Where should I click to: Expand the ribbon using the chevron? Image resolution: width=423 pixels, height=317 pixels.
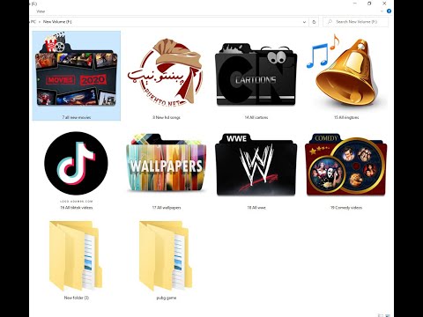click(382, 11)
